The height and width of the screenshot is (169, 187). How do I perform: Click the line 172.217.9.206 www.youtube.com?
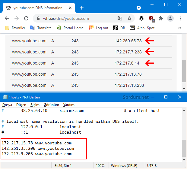coord(36,154)
